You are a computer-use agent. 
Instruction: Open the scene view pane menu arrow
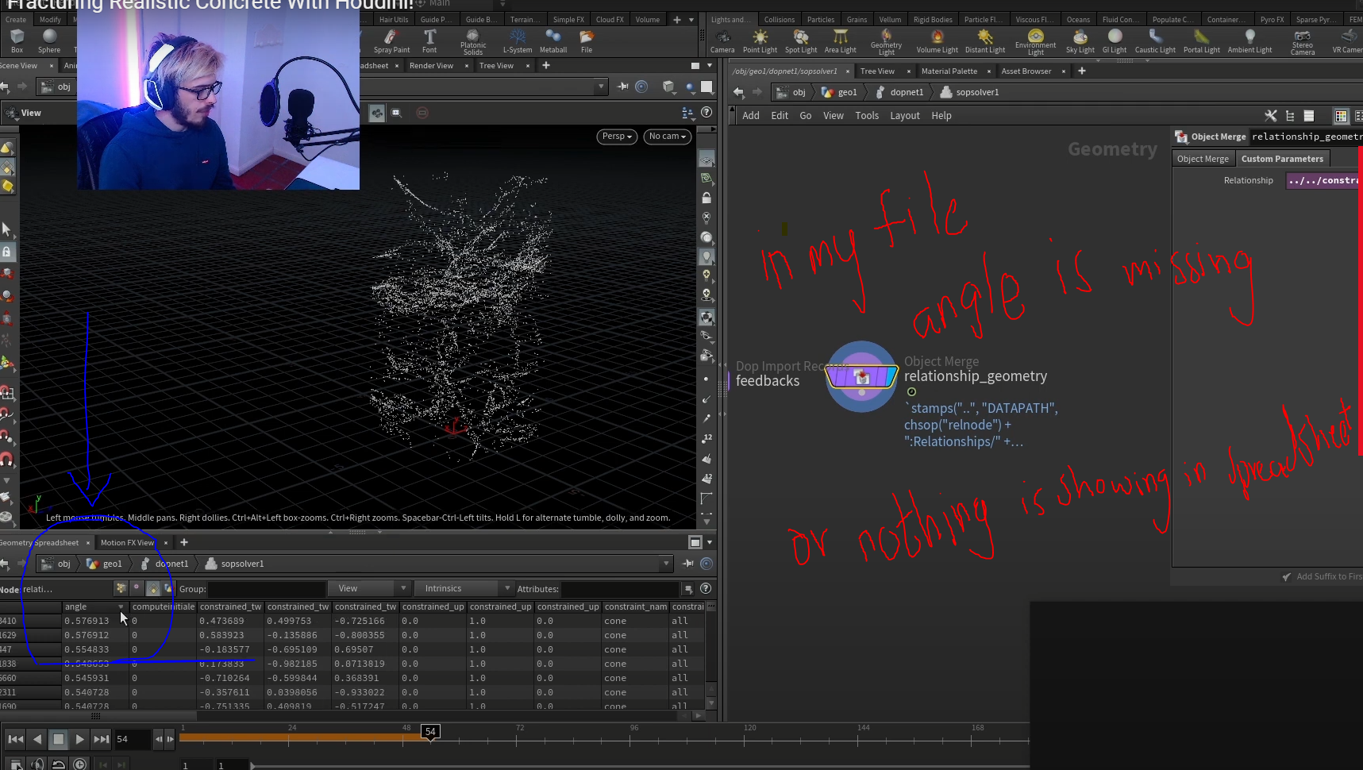point(710,66)
